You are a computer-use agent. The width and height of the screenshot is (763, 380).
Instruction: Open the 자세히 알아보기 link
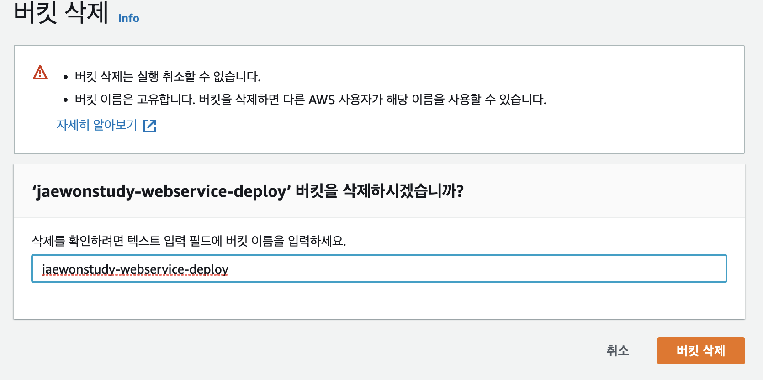(97, 125)
